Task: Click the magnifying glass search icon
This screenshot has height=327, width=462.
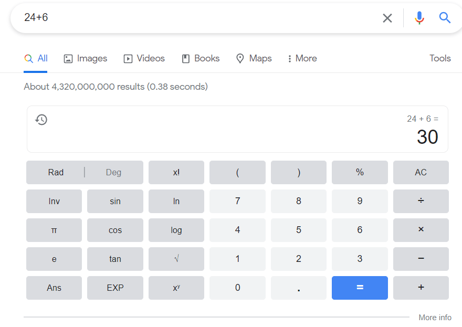Action: [444, 17]
